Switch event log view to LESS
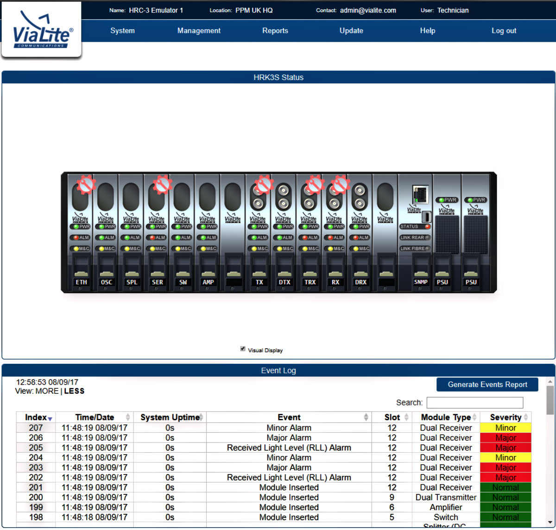 click(74, 391)
